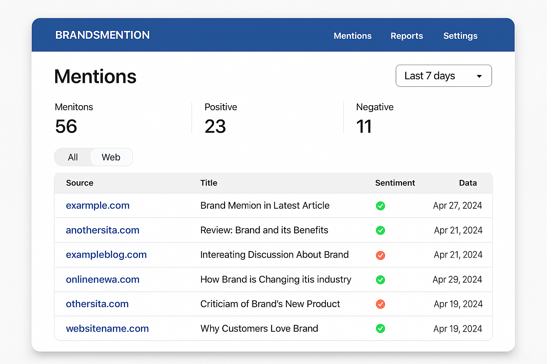Navigate to the Reports section

coord(407,36)
